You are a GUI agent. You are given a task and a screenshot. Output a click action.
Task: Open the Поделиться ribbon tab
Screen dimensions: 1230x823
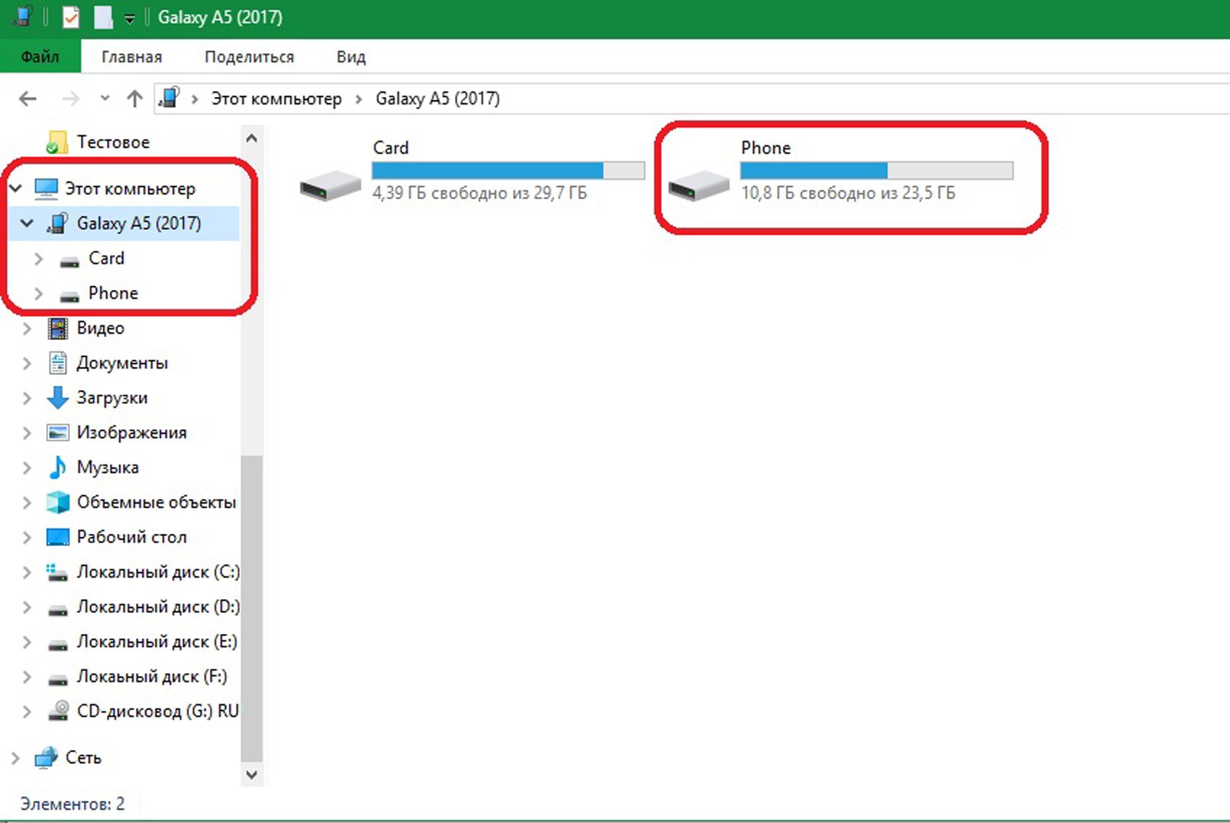(x=249, y=57)
